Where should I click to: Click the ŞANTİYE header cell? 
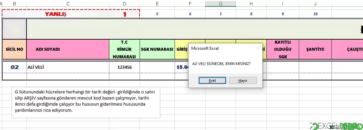315,49
